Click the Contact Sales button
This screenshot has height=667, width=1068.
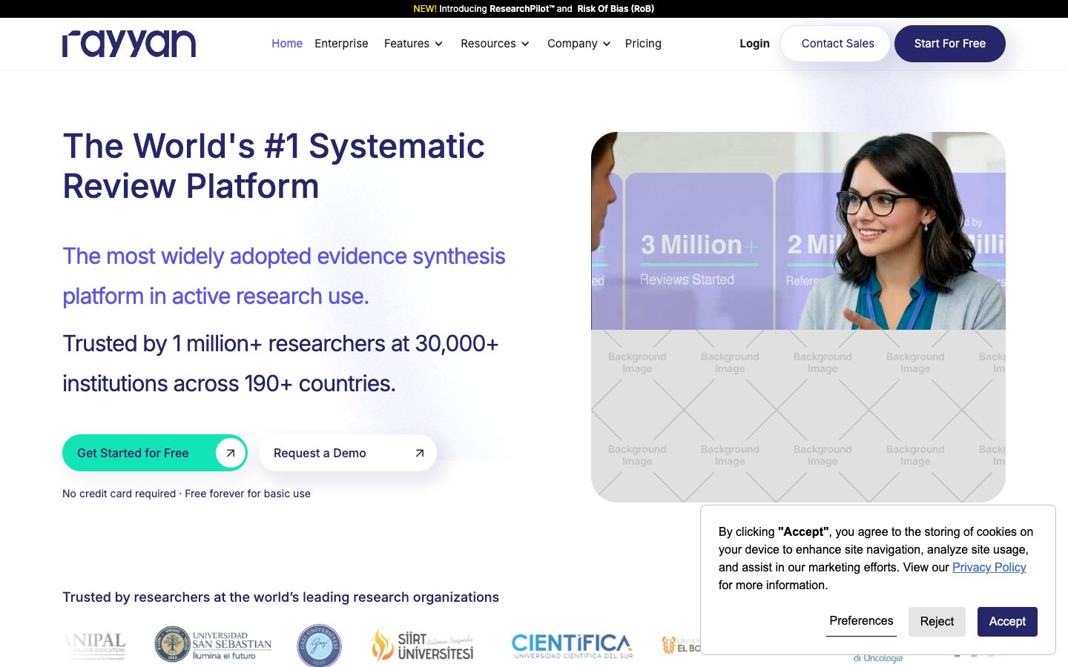(x=835, y=44)
